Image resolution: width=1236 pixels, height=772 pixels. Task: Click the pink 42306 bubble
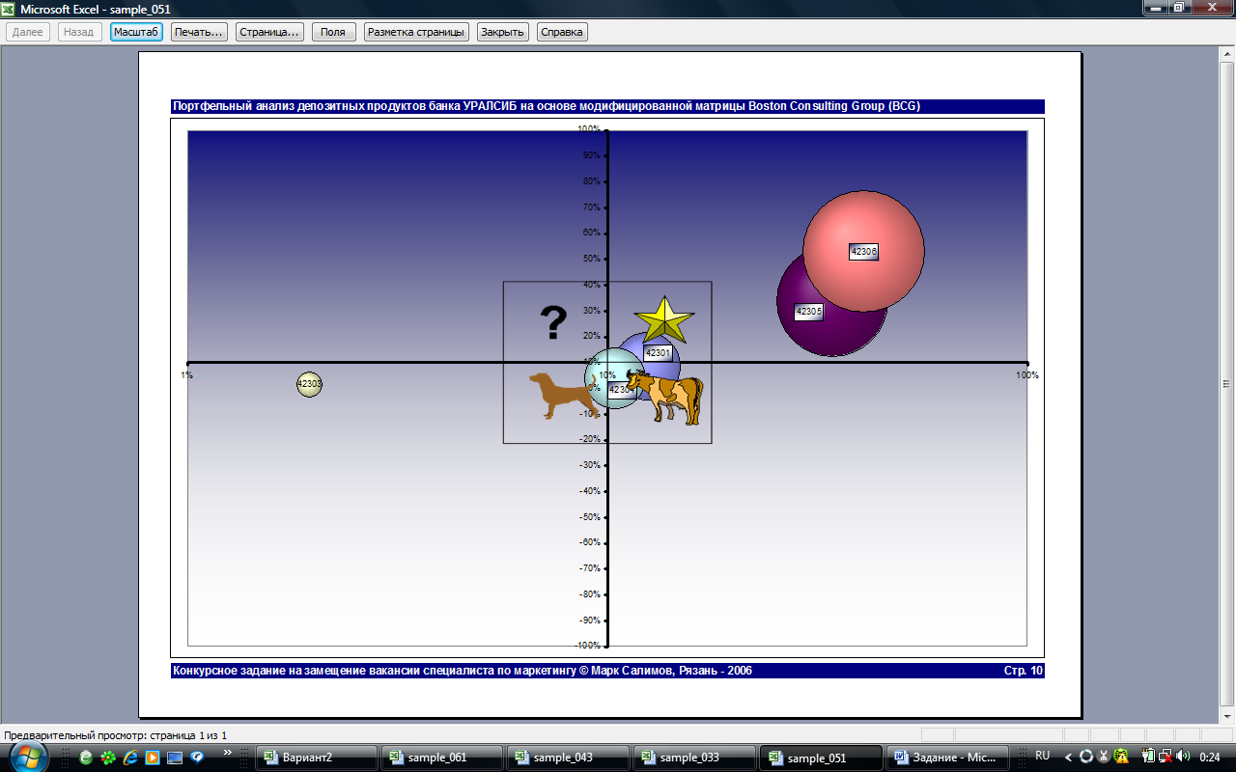[864, 252]
